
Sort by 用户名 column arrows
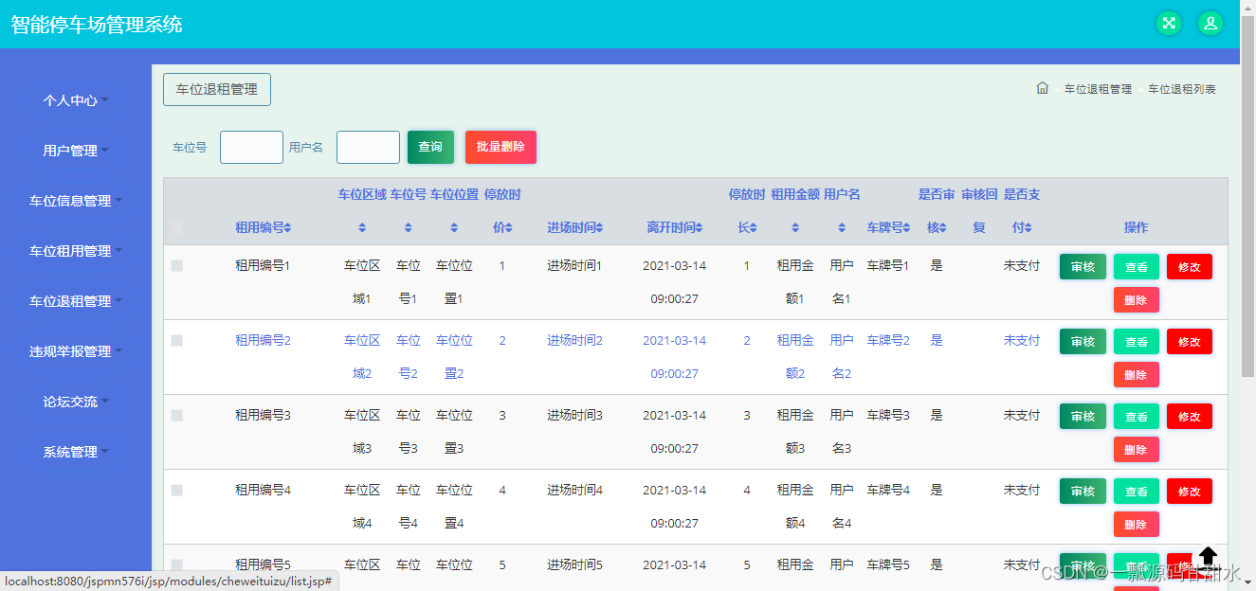(842, 228)
